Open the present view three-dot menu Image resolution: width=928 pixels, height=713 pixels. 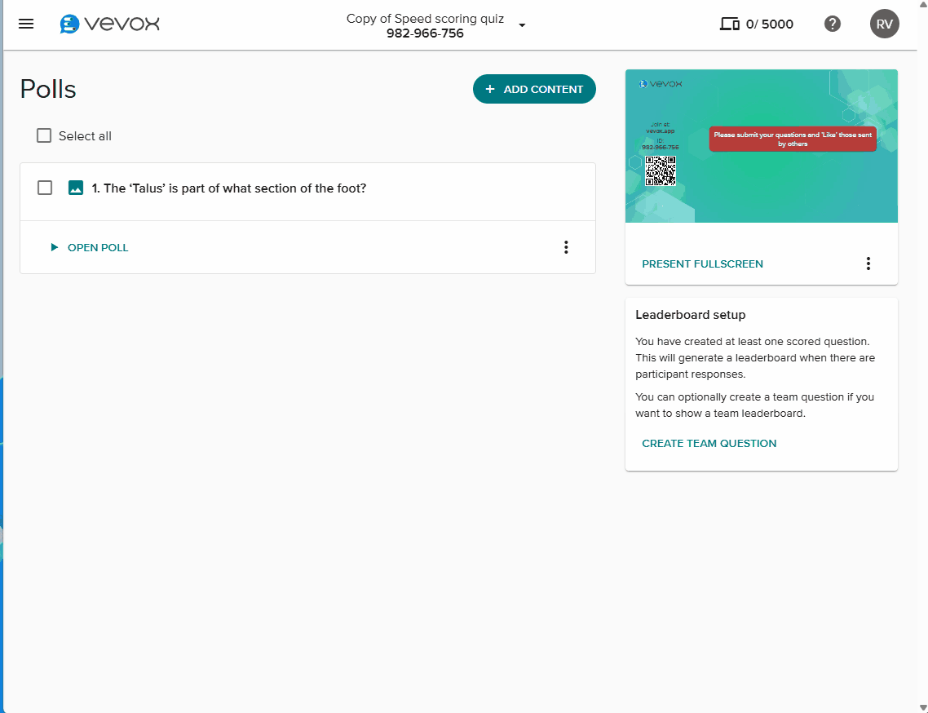[868, 263]
